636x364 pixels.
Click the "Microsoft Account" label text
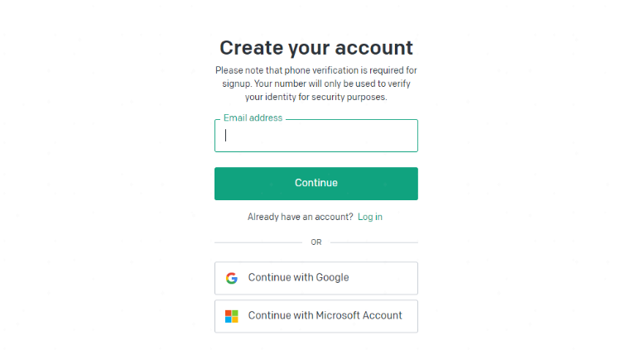pyautogui.click(x=359, y=315)
